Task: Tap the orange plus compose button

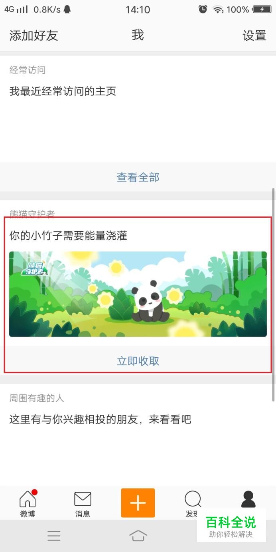Action: (x=138, y=503)
